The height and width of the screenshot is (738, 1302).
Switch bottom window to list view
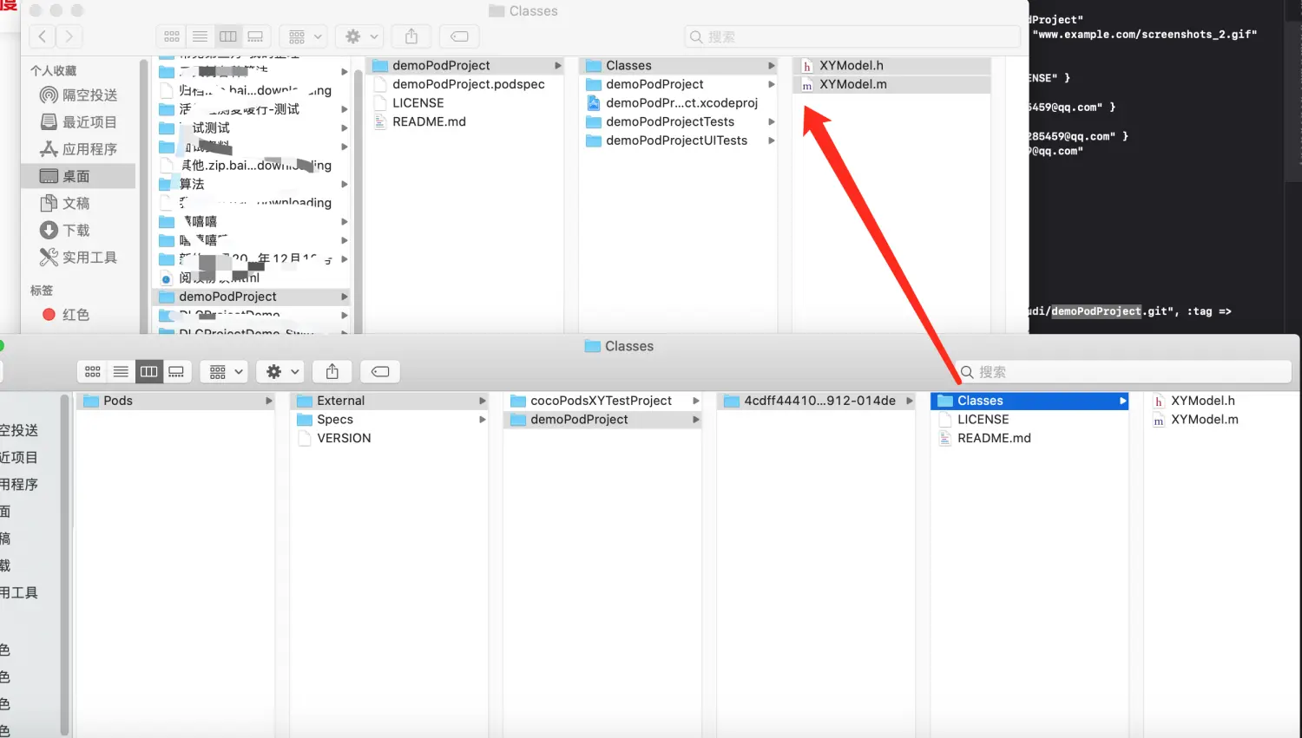point(121,372)
